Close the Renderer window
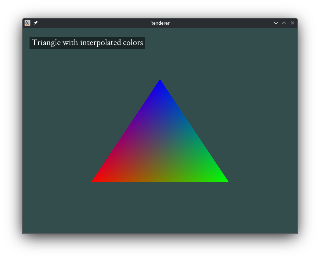Screen dimensions: 320x260 pos(293,23)
